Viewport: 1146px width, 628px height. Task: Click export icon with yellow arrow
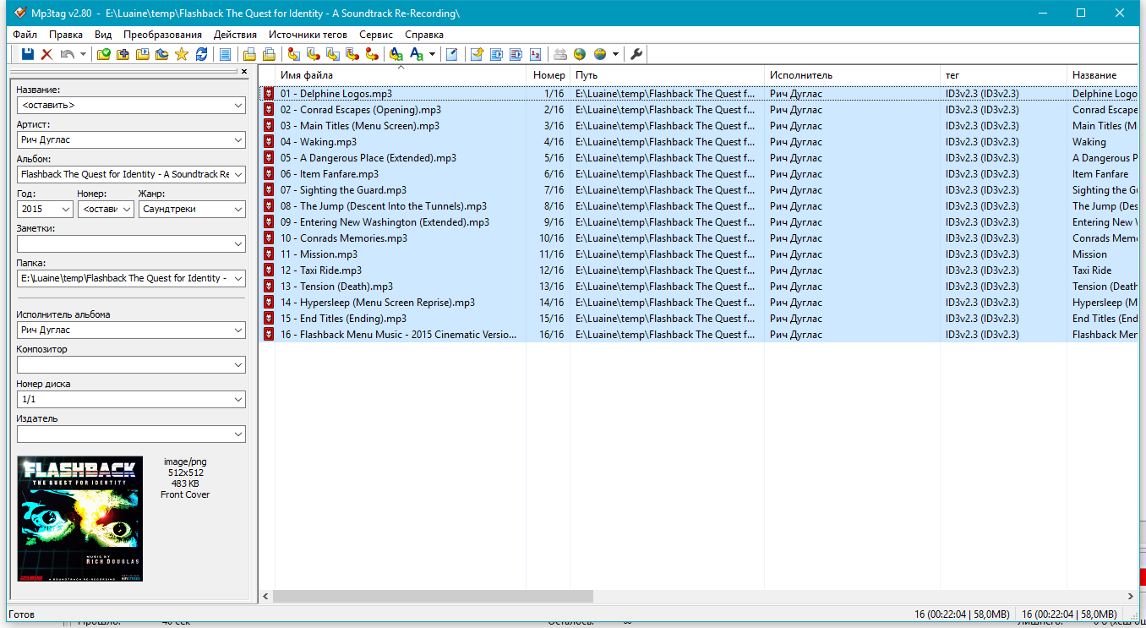(x=476, y=54)
